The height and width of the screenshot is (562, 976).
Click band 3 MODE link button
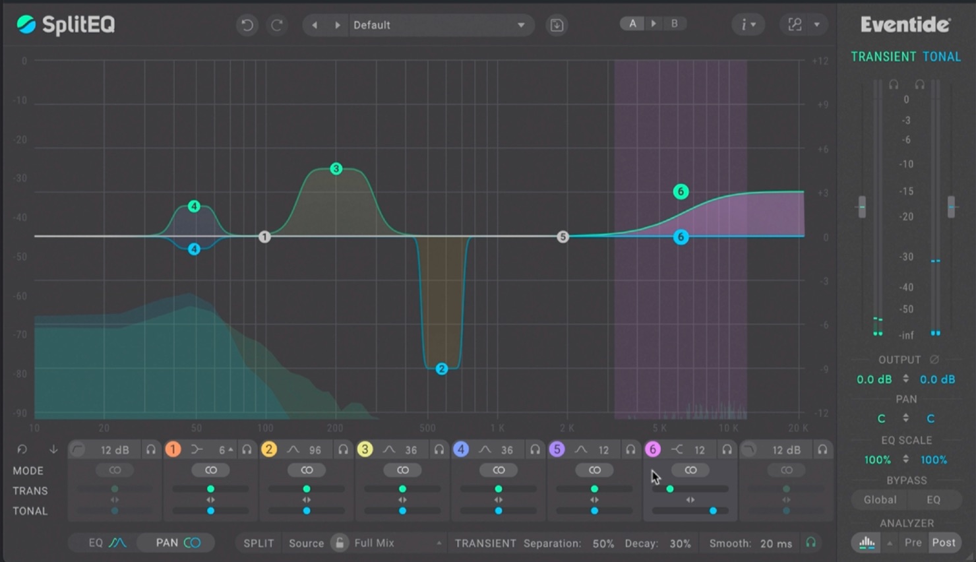point(403,470)
